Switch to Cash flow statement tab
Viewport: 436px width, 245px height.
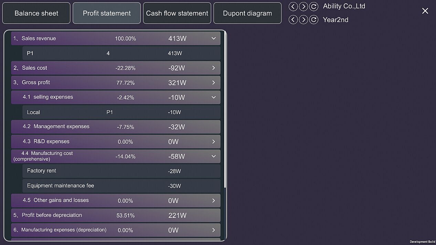coord(177,13)
